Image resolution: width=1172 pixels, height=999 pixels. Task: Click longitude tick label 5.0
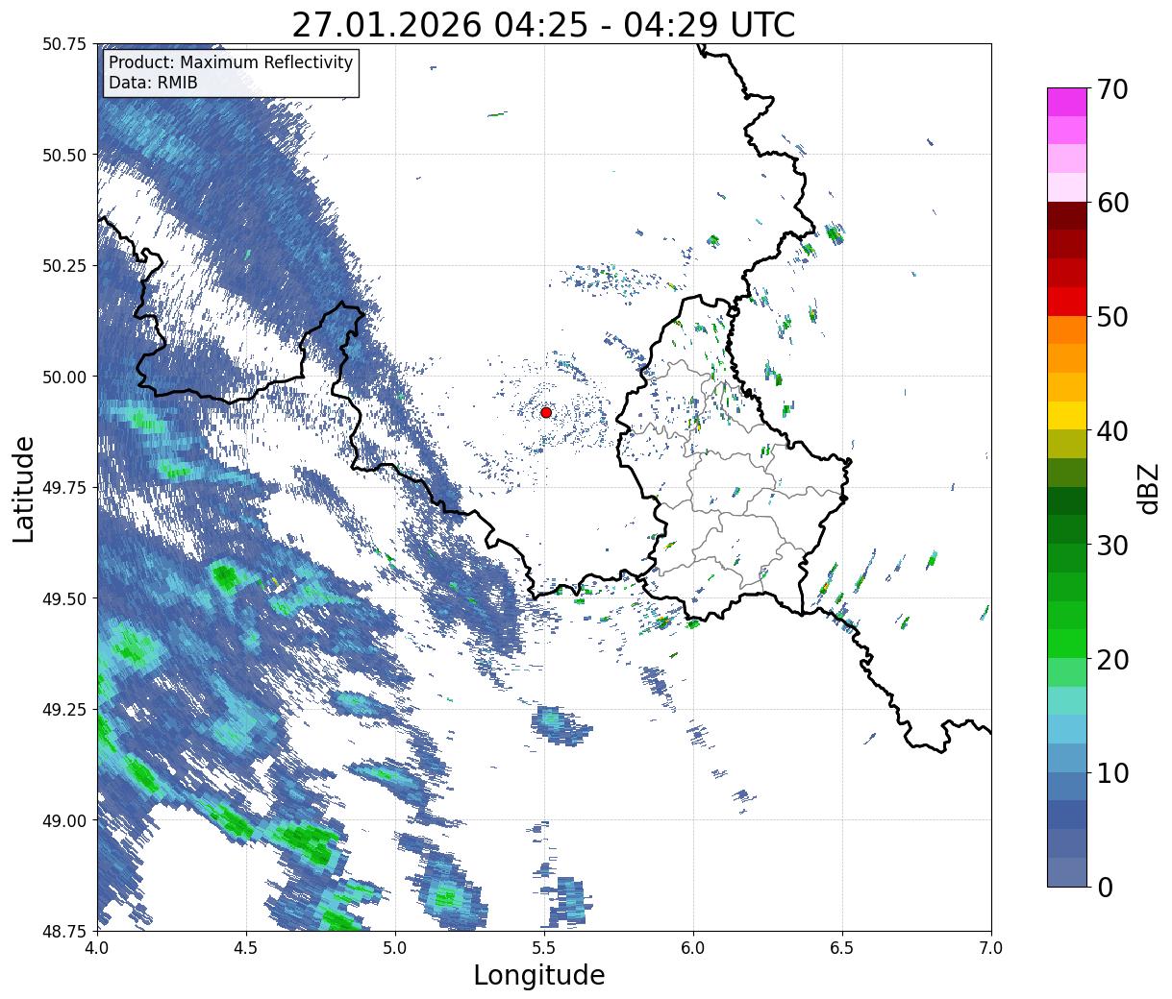(x=395, y=948)
